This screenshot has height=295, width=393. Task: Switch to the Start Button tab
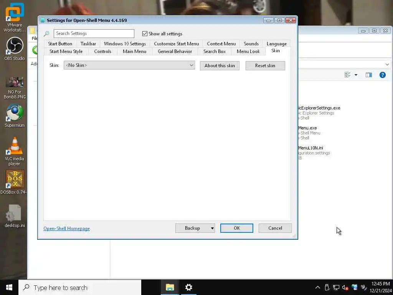click(60, 44)
